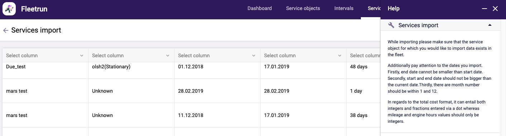506x136 pixels.
Task: Open the third Select column dropdown
Action: (x=217, y=55)
